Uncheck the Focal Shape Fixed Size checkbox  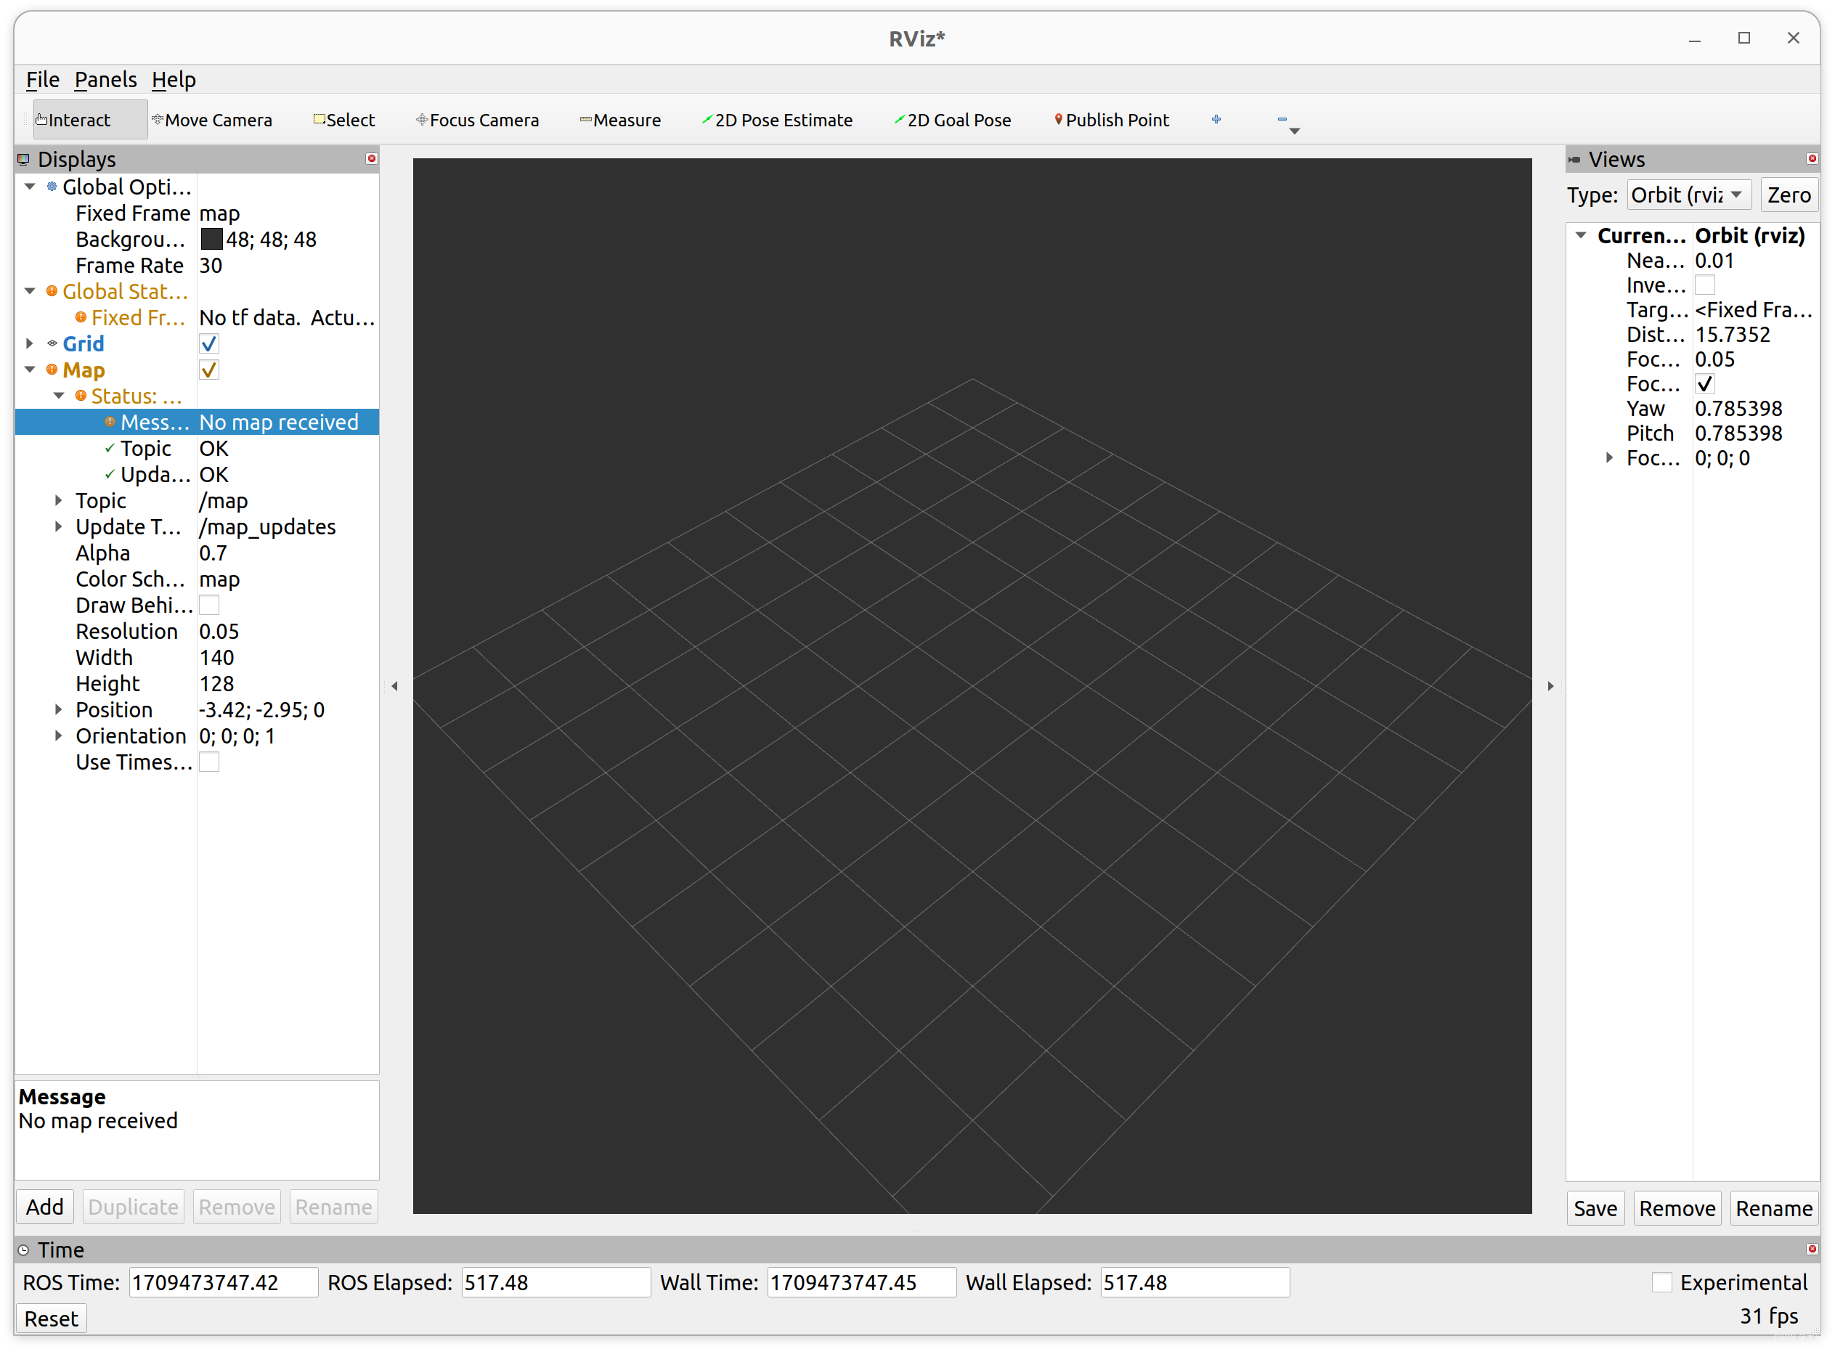(1704, 383)
